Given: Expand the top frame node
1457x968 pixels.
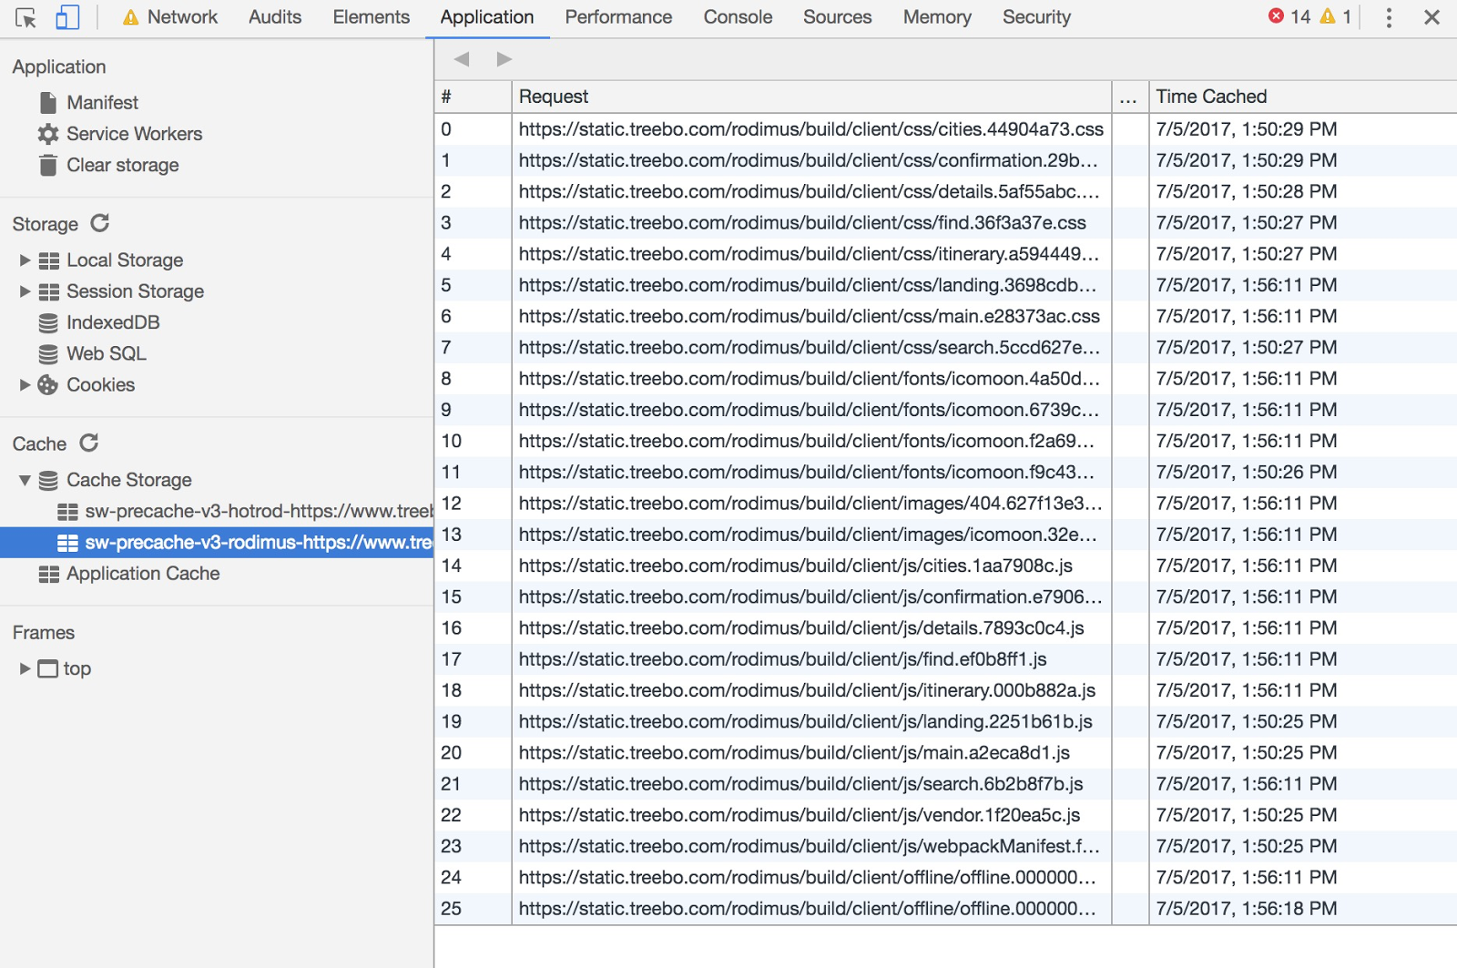Looking at the screenshot, I should [25, 668].
